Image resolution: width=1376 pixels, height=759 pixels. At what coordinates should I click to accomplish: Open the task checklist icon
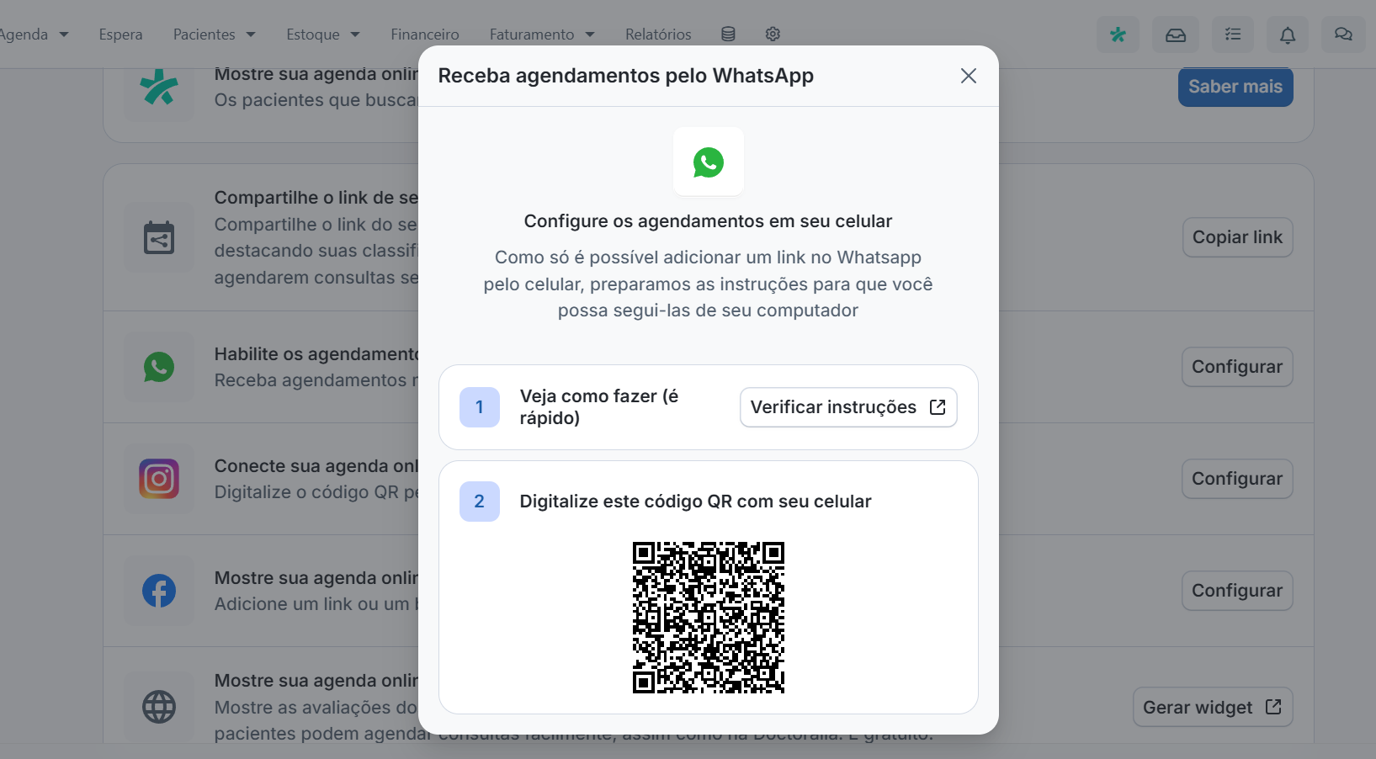1233,34
